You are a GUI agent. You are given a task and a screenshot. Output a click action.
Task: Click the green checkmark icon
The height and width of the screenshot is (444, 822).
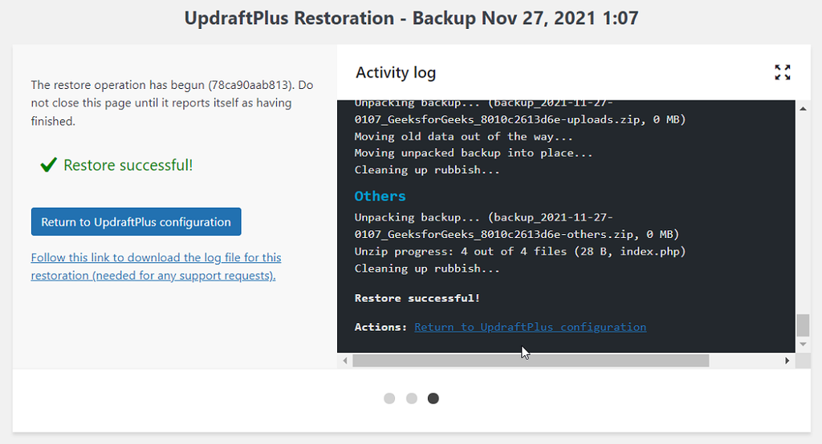pyautogui.click(x=48, y=165)
